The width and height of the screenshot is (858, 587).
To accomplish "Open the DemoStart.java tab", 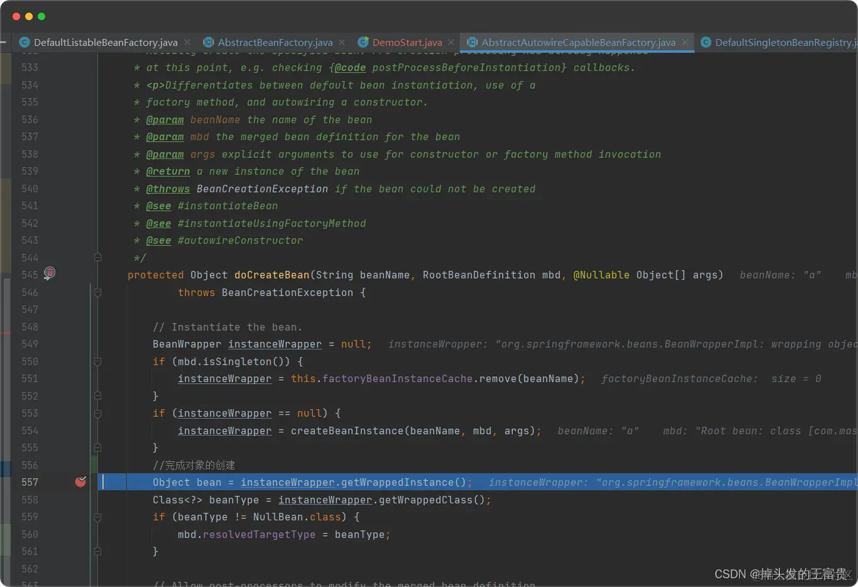I will [407, 42].
